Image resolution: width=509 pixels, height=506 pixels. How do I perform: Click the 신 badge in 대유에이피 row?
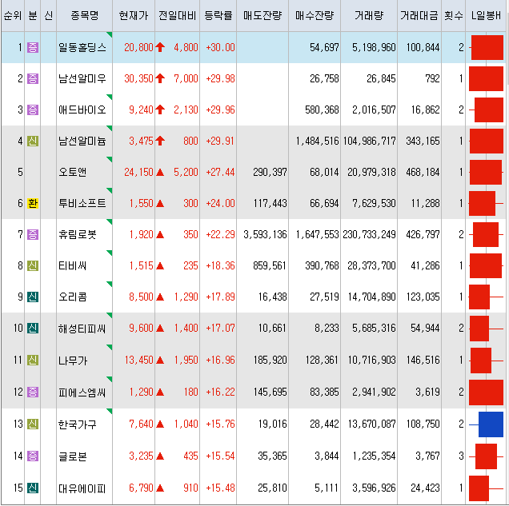tap(33, 488)
